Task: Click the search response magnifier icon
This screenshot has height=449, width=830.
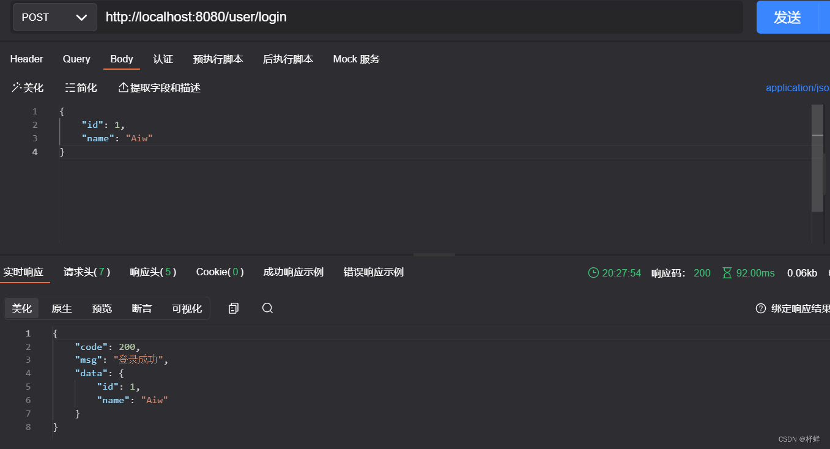Action: (x=267, y=308)
